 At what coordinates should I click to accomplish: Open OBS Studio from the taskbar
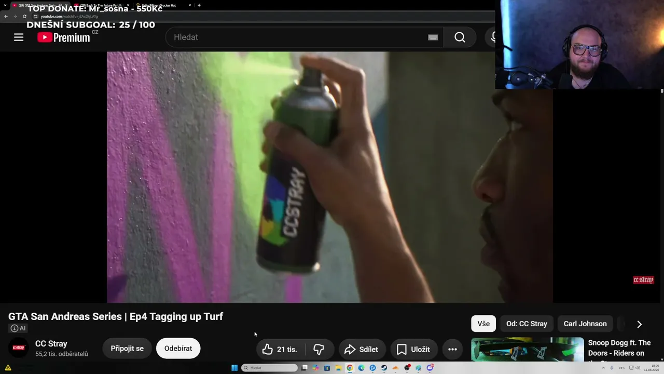[407, 368]
